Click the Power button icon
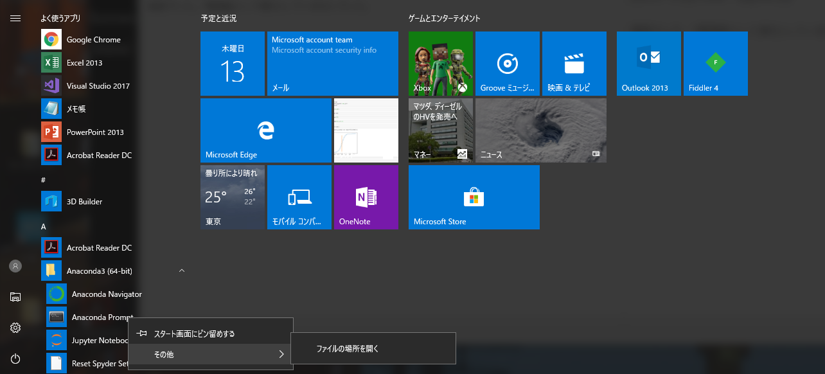 [x=15, y=359]
